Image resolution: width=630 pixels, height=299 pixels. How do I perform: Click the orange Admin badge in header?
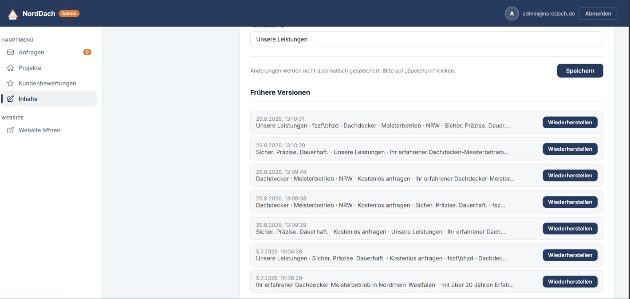click(69, 14)
